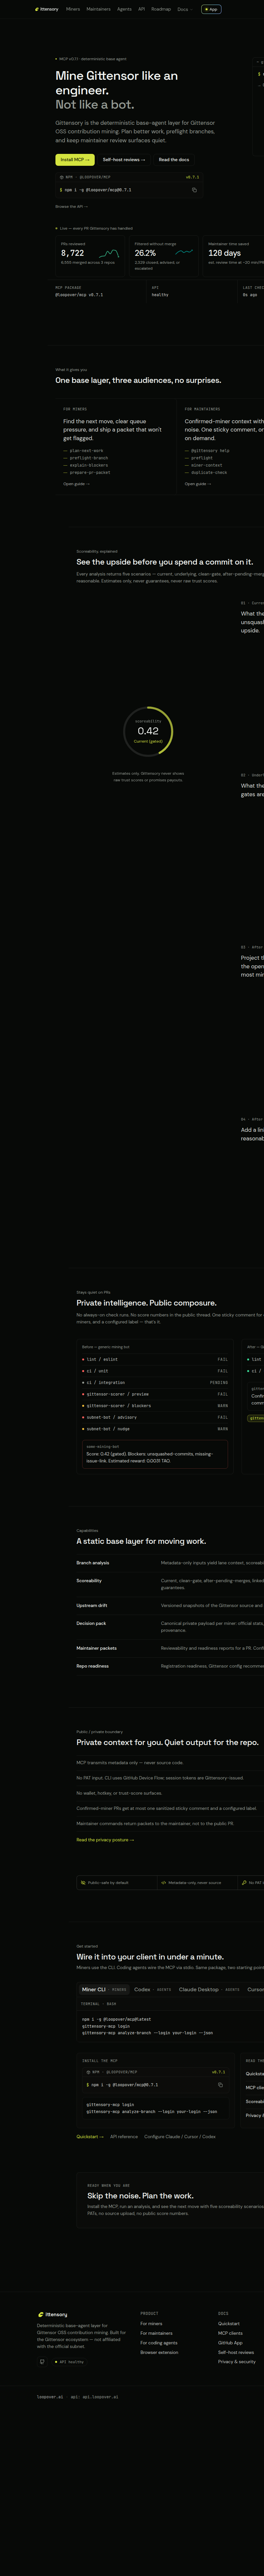Viewport: 264px width, 2576px height.
Task: Open the Miners nav item
Action: pos(73,9)
